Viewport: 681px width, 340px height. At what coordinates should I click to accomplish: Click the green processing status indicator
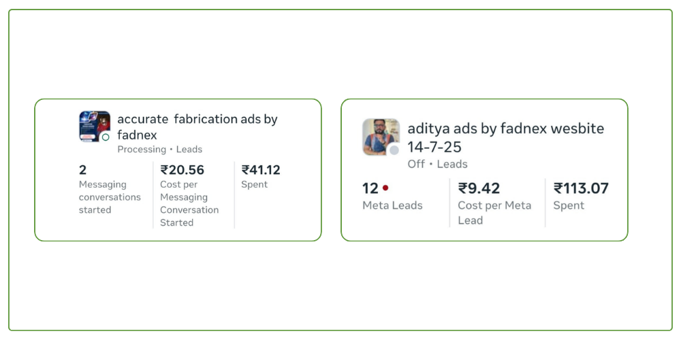coord(106,137)
